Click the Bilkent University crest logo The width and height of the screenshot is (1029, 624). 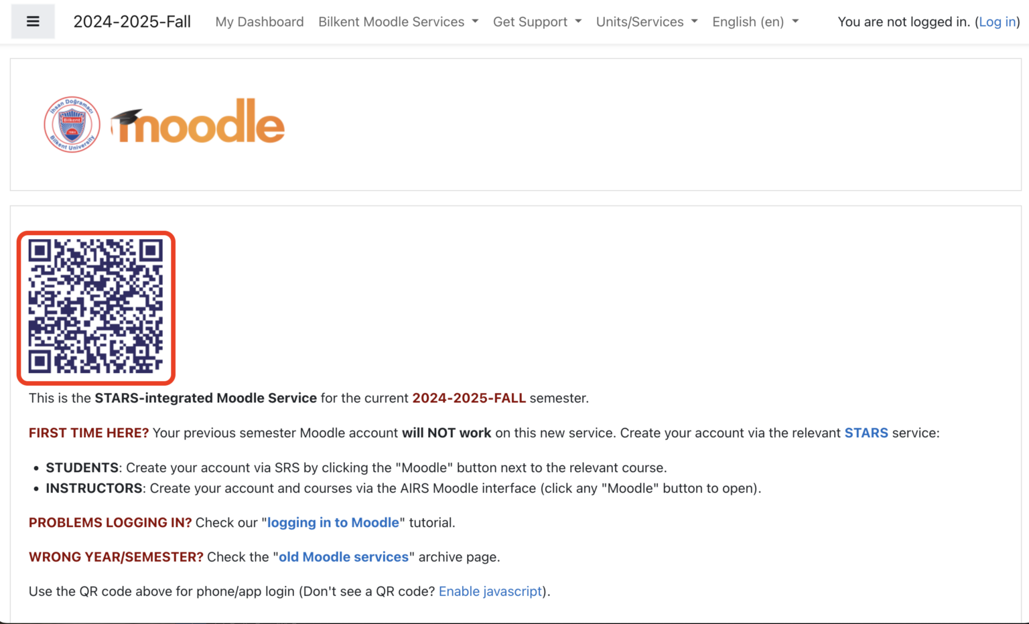[x=72, y=124]
